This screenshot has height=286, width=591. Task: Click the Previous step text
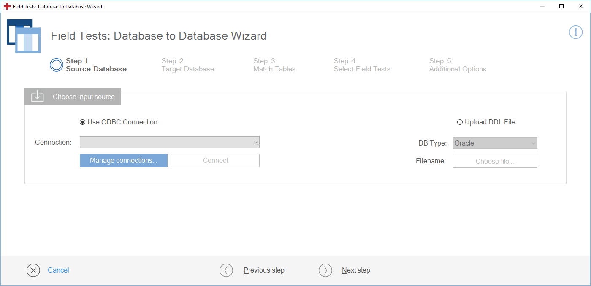click(264, 270)
